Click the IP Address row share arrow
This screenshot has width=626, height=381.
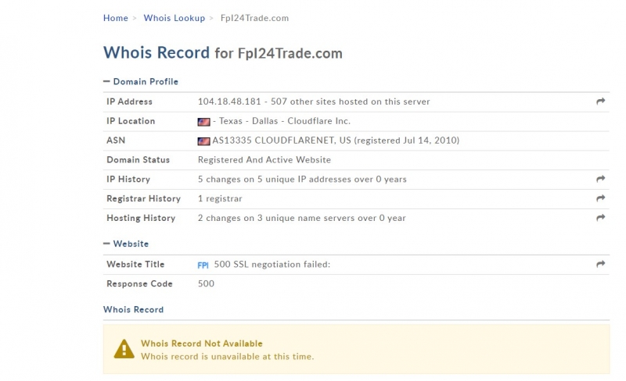pyautogui.click(x=600, y=101)
